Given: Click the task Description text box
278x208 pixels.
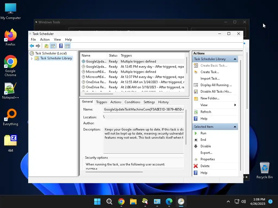Looking at the screenshot, I should (x=144, y=140).
